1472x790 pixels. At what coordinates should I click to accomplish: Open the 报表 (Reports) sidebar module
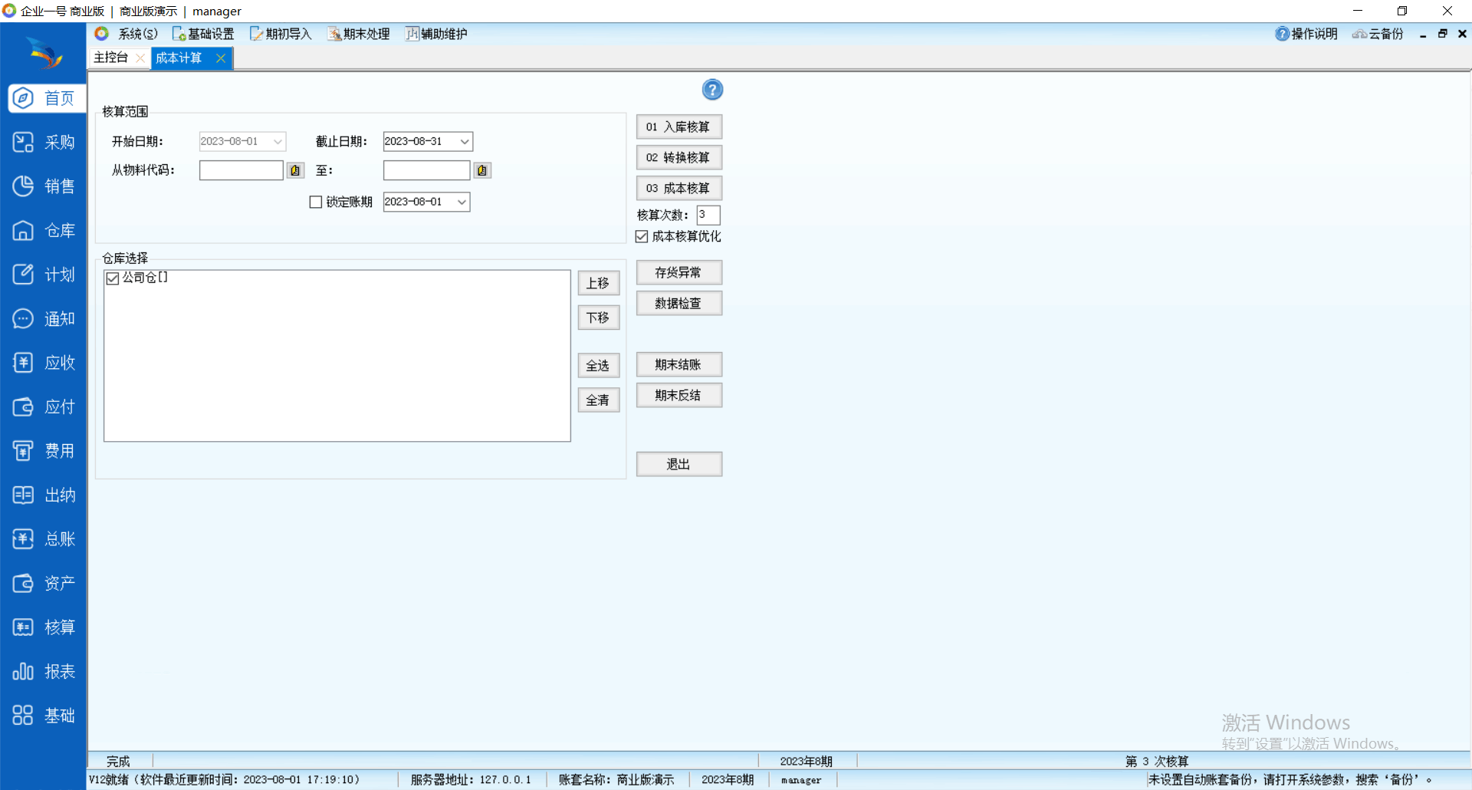(x=44, y=672)
